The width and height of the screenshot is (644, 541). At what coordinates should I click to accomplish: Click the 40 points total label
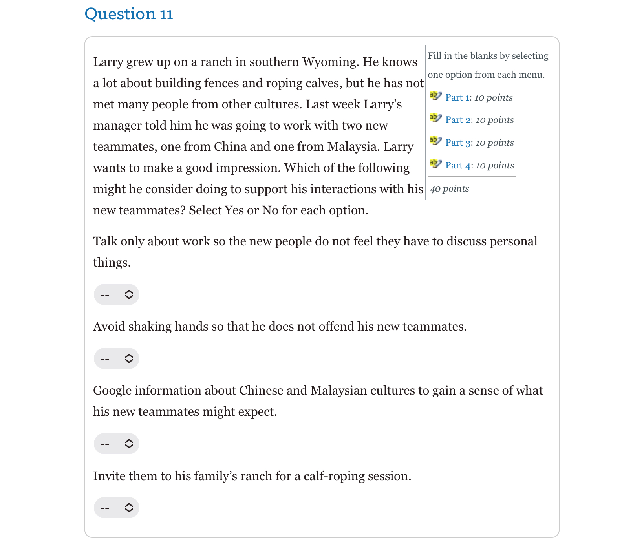pyautogui.click(x=448, y=188)
